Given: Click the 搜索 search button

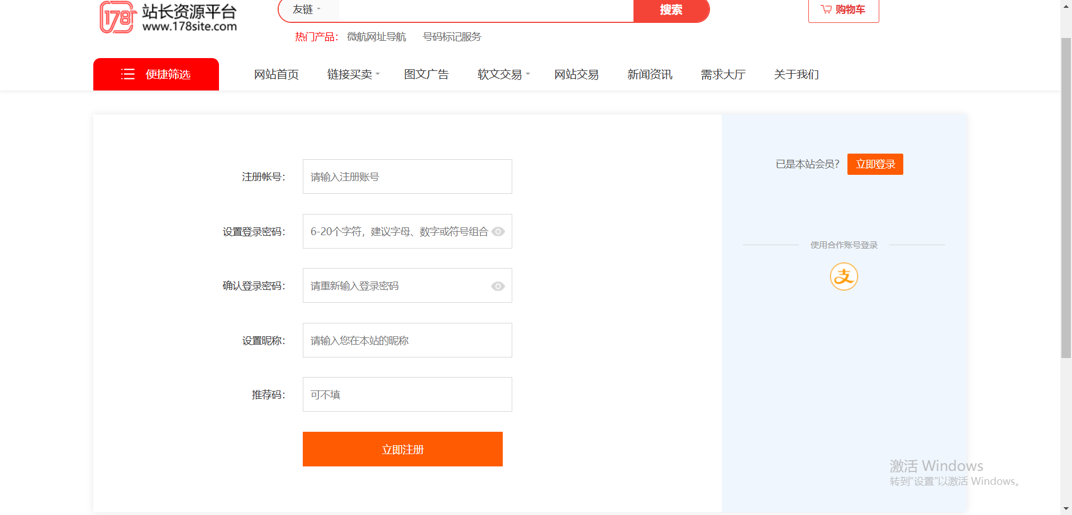Looking at the screenshot, I should click(x=671, y=10).
